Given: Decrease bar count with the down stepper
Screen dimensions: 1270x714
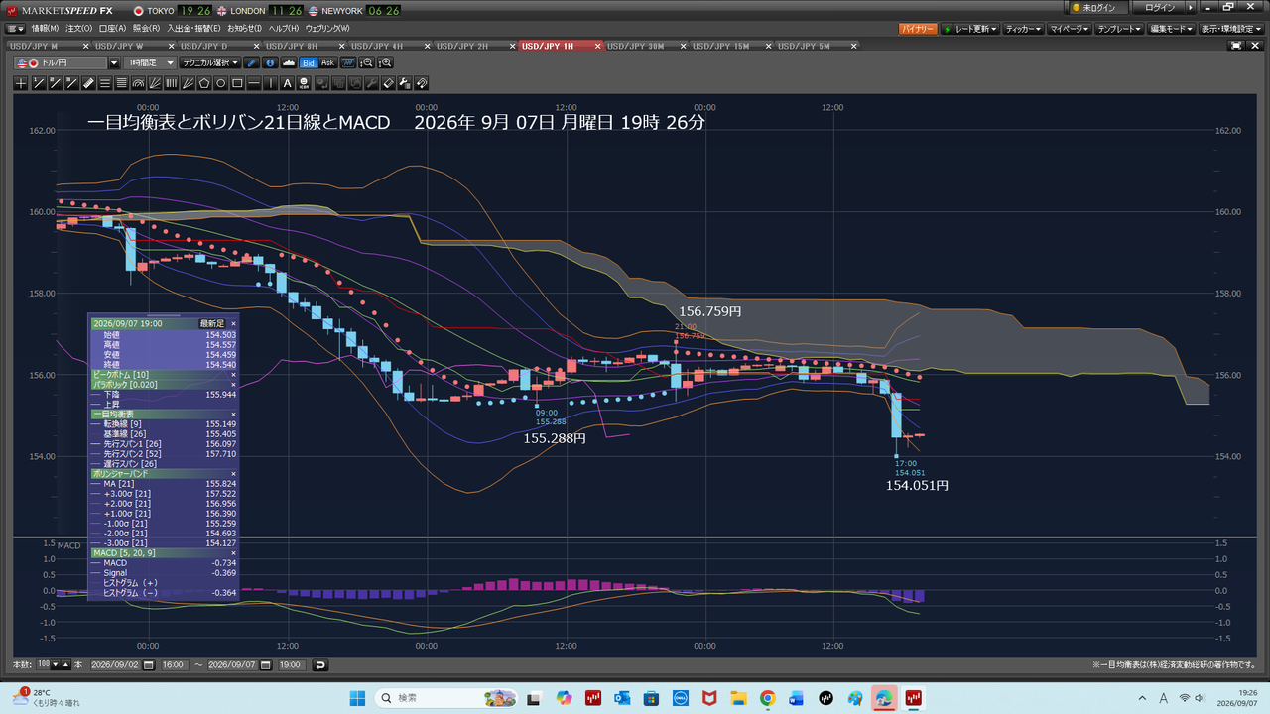Looking at the screenshot, I should (54, 664).
